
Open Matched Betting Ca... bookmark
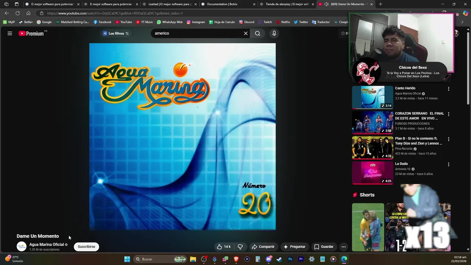click(x=72, y=22)
